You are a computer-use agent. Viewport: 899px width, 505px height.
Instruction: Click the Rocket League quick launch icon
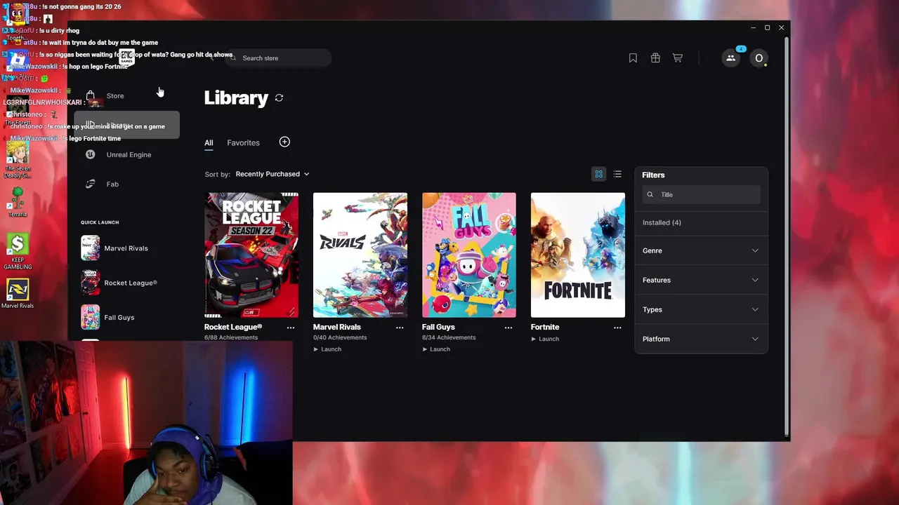click(90, 283)
